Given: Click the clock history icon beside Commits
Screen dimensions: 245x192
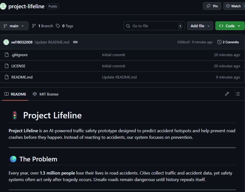Looking at the screenshot, I should [x=220, y=42].
